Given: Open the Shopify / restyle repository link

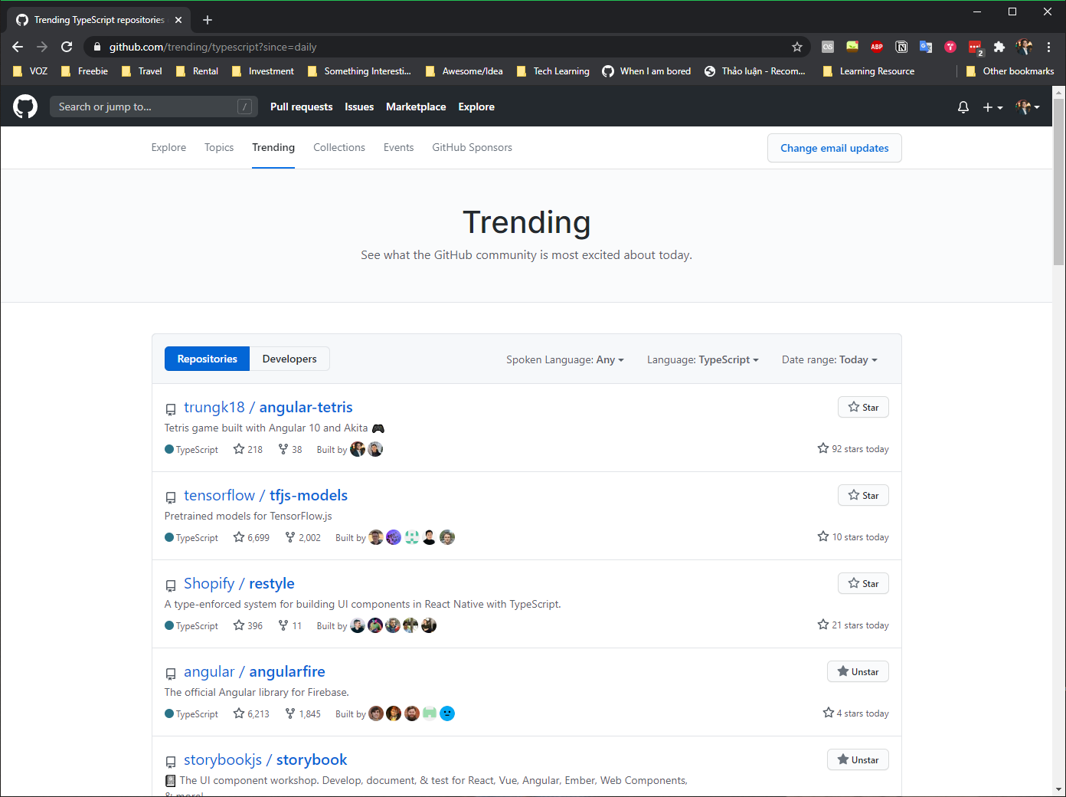Looking at the screenshot, I should point(239,583).
